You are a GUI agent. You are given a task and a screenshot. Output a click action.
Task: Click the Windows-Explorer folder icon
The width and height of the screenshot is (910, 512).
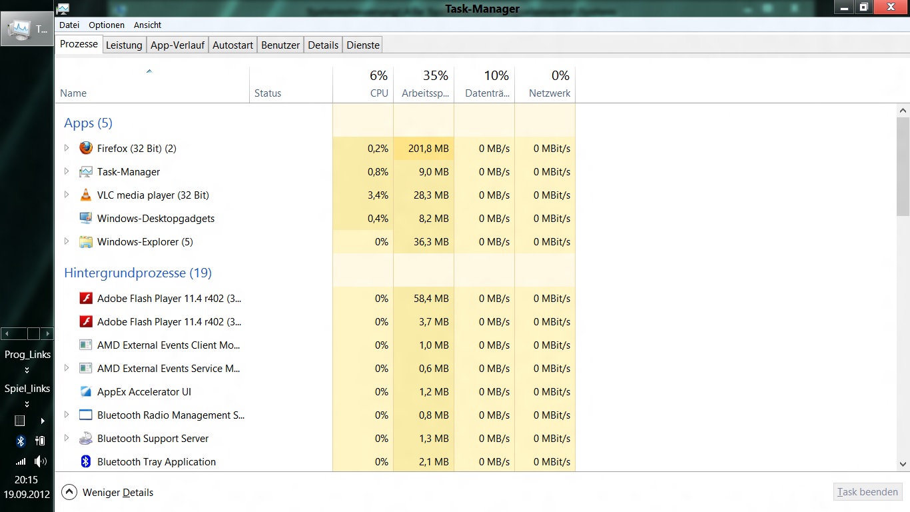click(86, 241)
